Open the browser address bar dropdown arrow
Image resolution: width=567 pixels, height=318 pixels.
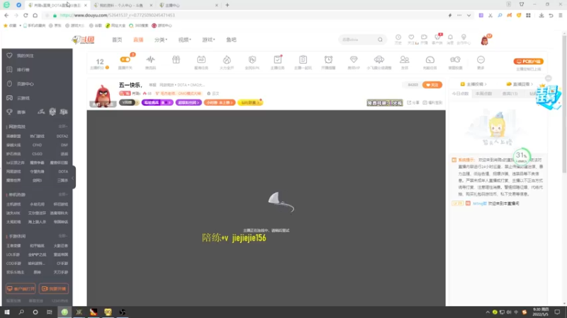click(x=468, y=16)
